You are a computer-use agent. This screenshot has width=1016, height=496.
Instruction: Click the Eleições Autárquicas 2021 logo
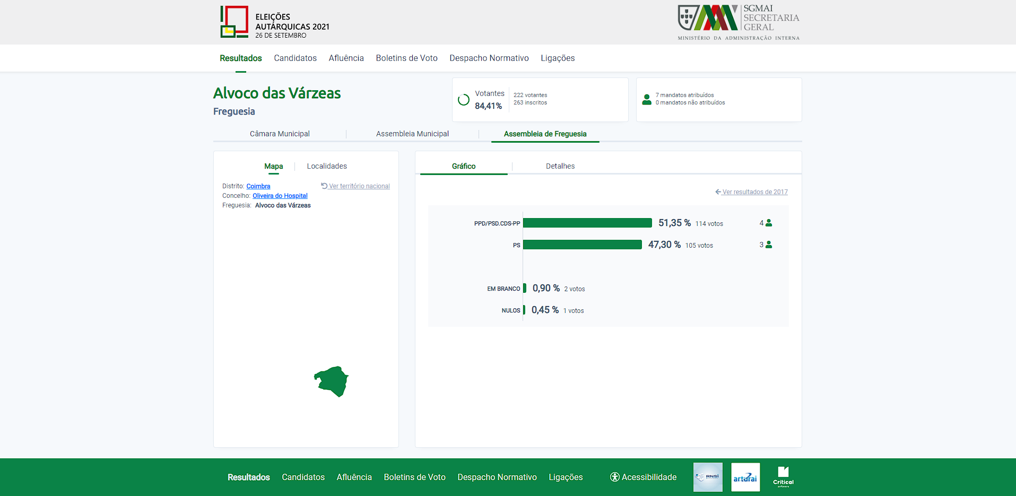(x=274, y=22)
